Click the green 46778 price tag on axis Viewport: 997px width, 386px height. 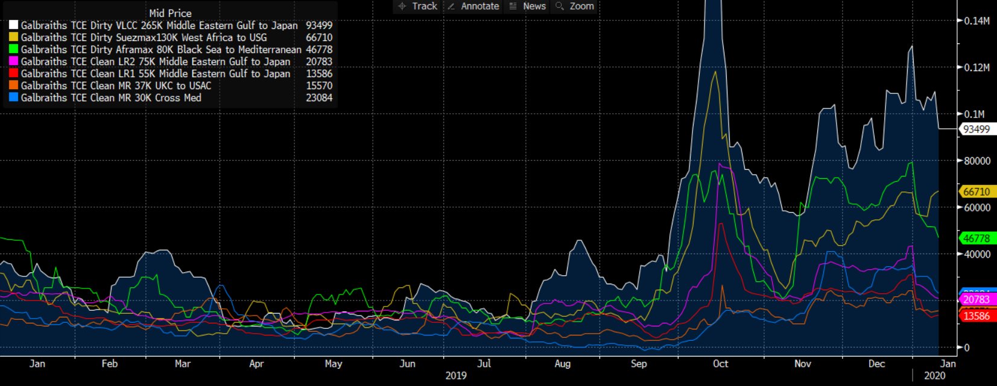(x=976, y=238)
